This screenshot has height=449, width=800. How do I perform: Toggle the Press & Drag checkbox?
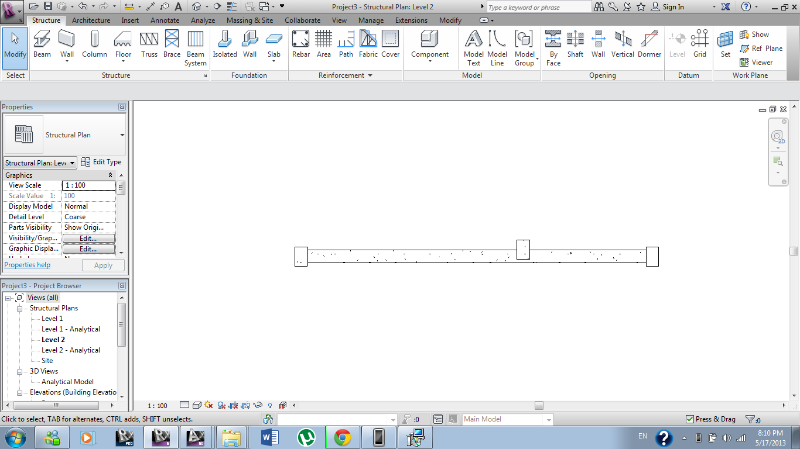pos(690,419)
